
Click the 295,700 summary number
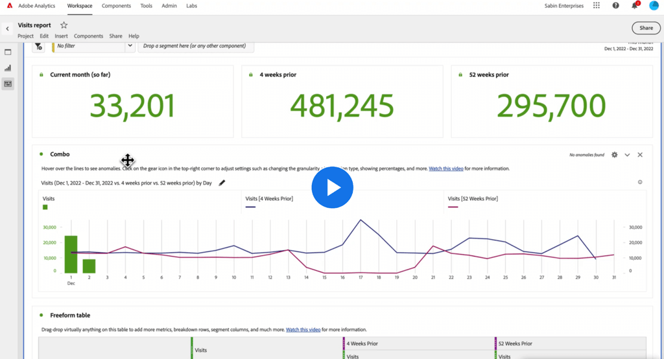[x=551, y=106]
